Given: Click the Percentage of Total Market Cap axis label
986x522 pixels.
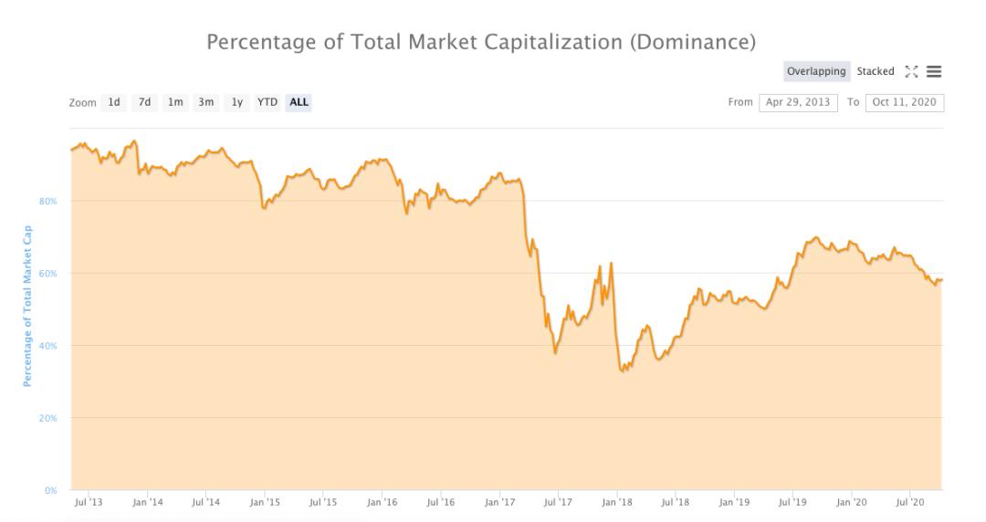Looking at the screenshot, I should (27, 306).
